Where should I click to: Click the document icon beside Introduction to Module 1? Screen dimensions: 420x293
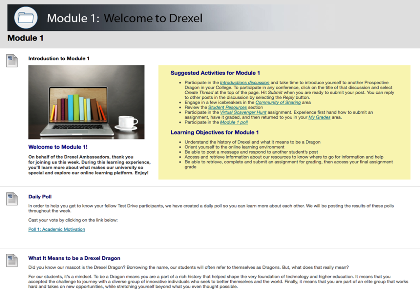pos(12,61)
